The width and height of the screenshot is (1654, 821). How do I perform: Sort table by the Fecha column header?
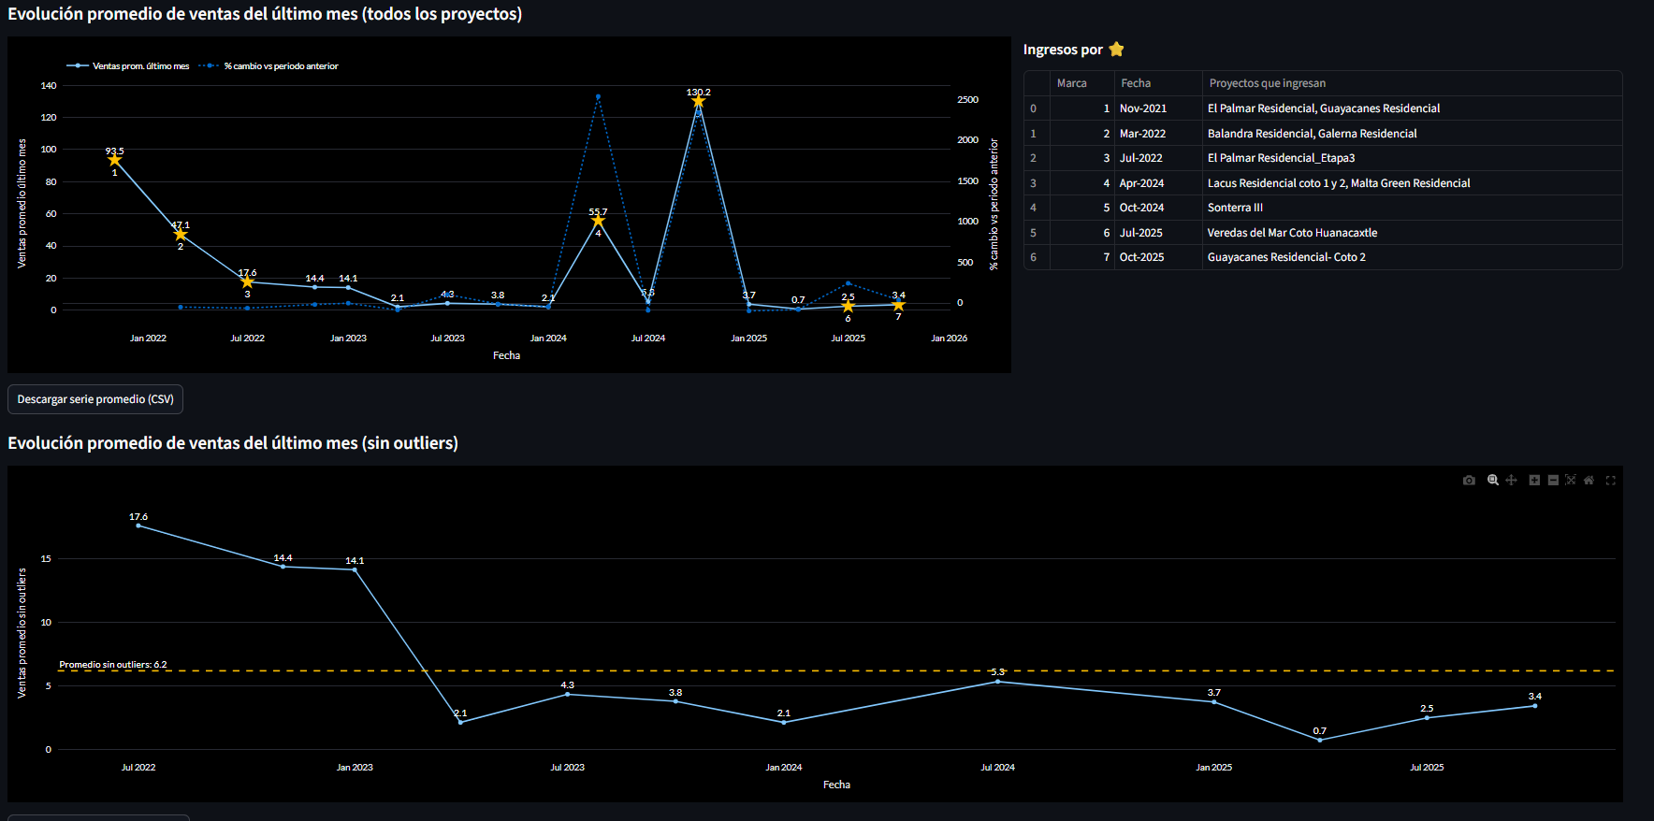coord(1136,83)
